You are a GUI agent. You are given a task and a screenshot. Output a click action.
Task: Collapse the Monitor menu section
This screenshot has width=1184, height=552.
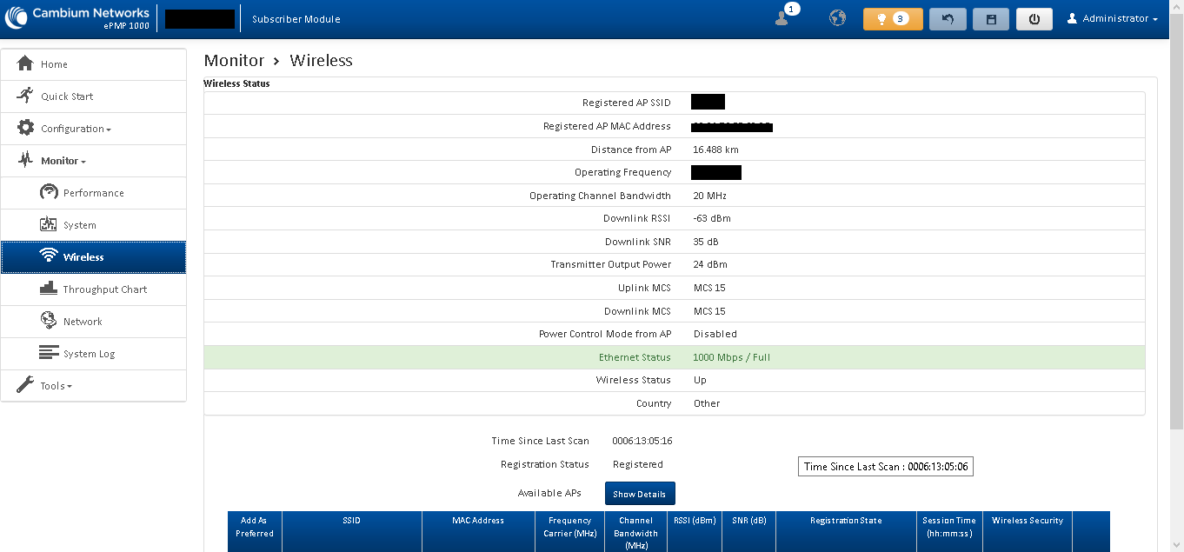click(63, 161)
